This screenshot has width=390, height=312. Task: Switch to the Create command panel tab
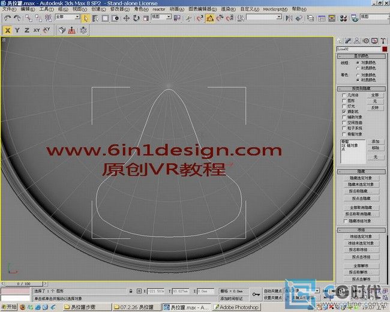click(x=340, y=41)
